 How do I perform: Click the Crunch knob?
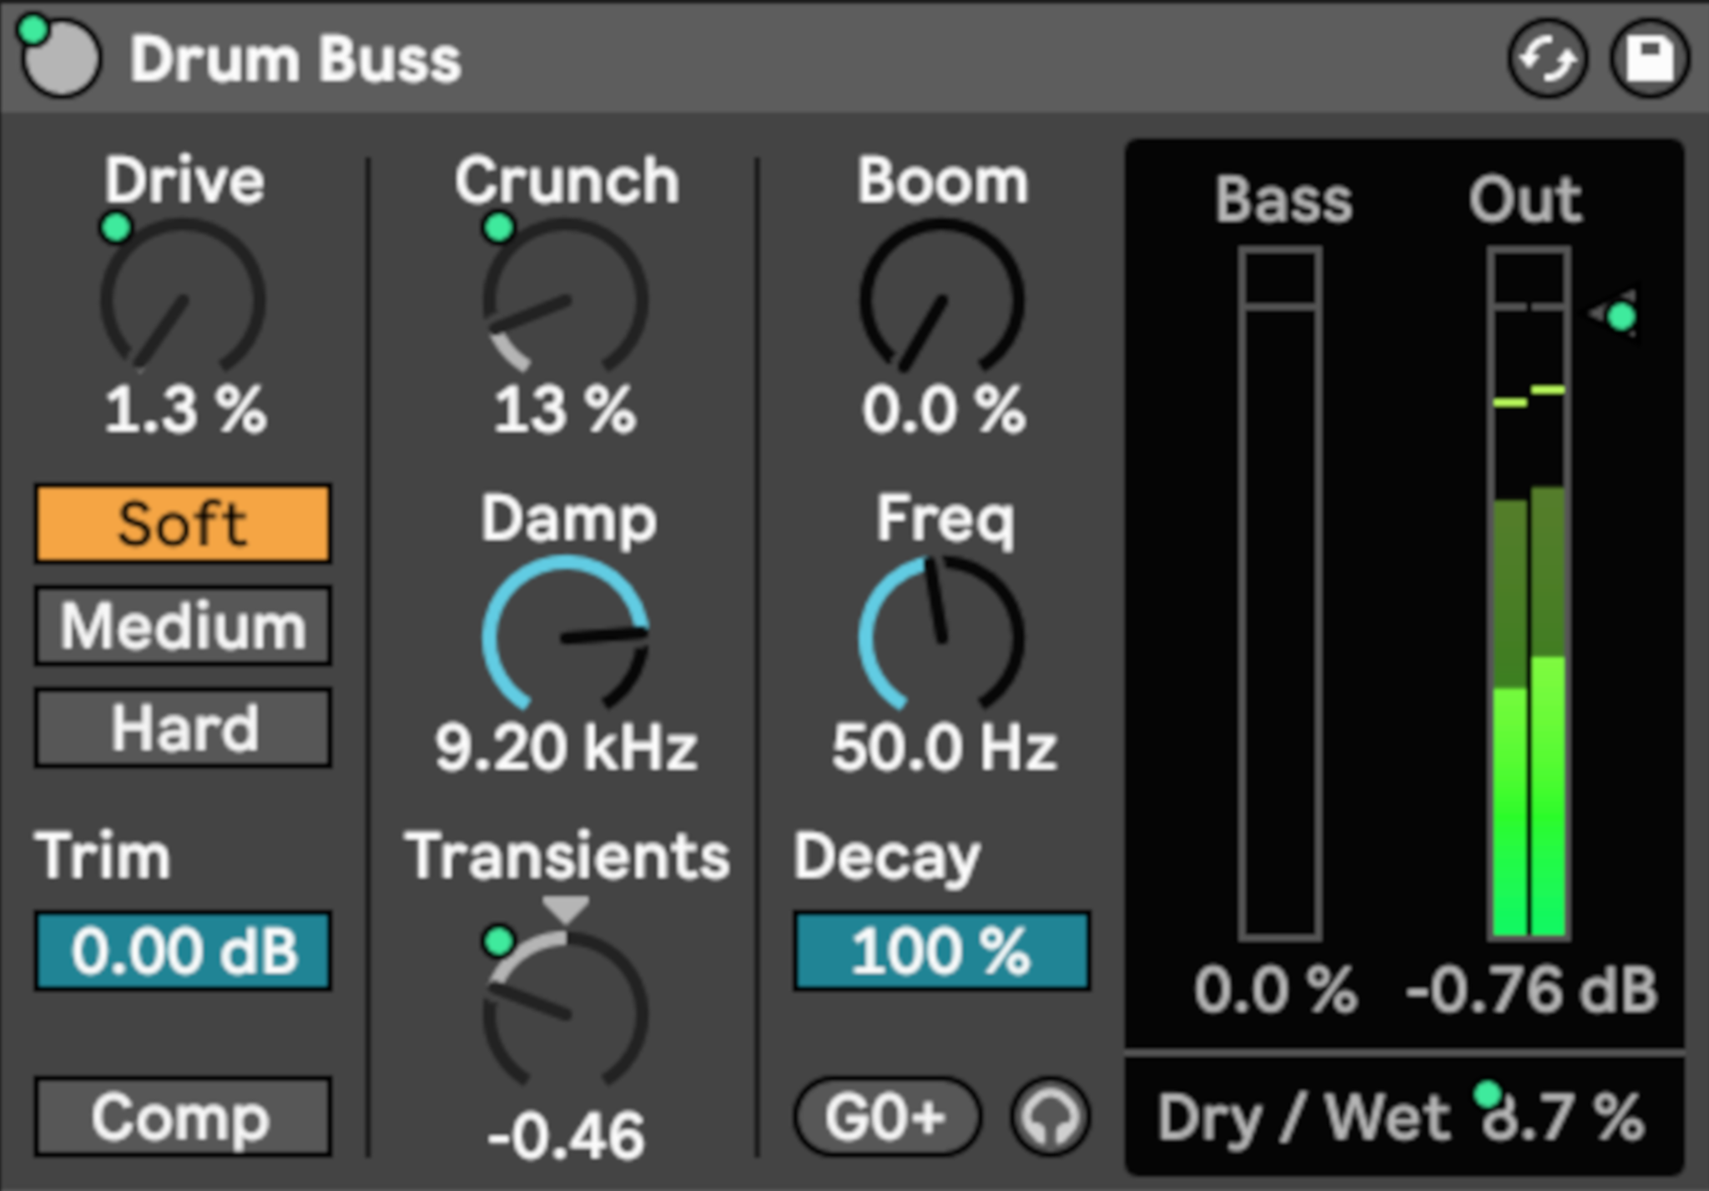click(566, 300)
